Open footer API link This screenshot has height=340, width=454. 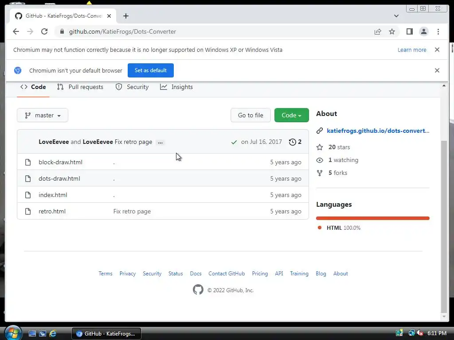pos(279,274)
